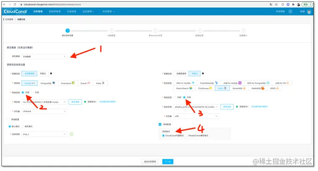Select 默认模式 radio option
Viewport: 318px width, 171px height.
(10, 126)
